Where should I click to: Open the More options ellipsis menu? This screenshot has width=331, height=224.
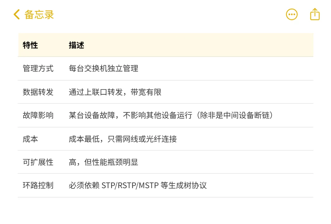tap(291, 14)
